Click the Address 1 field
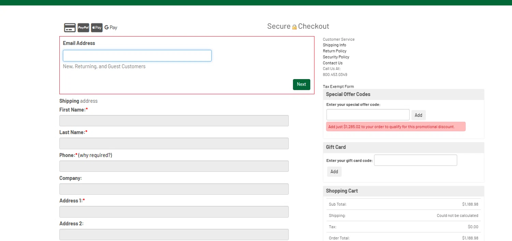 (x=174, y=212)
